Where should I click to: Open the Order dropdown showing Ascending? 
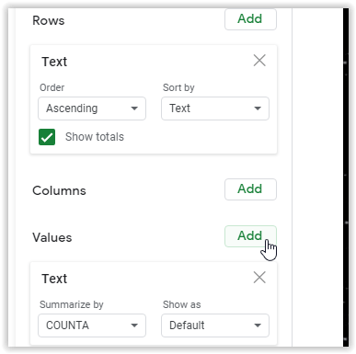point(92,108)
